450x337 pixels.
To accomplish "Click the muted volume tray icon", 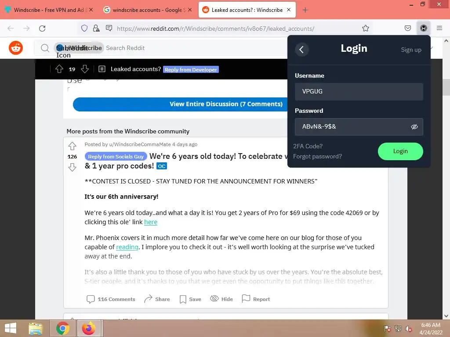I will (409, 329).
